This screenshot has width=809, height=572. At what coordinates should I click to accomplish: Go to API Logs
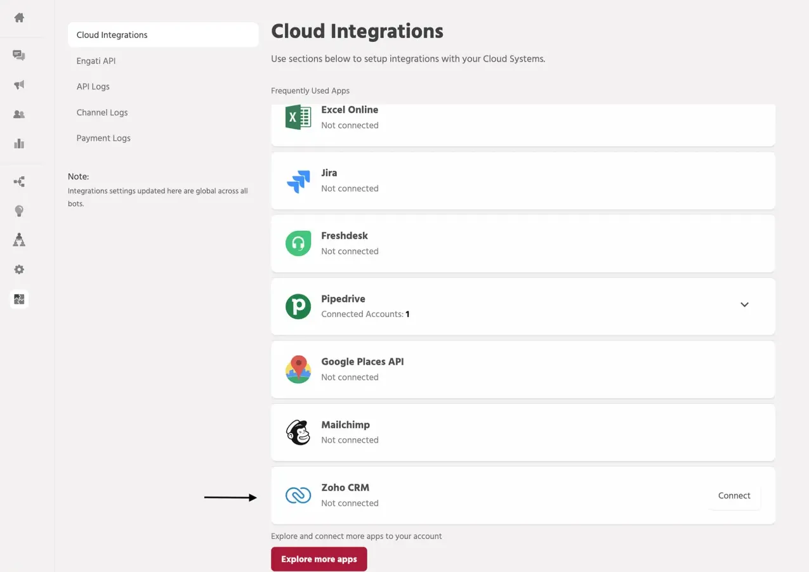click(93, 86)
